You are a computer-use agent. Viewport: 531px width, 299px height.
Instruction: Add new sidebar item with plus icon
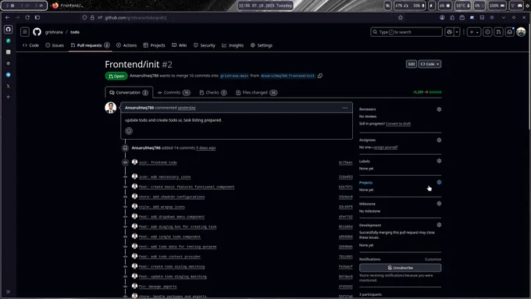[x=9, y=97]
